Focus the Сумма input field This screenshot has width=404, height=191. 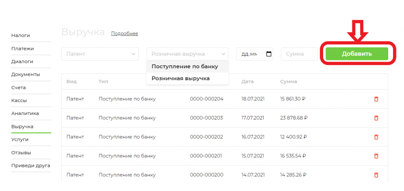point(299,54)
